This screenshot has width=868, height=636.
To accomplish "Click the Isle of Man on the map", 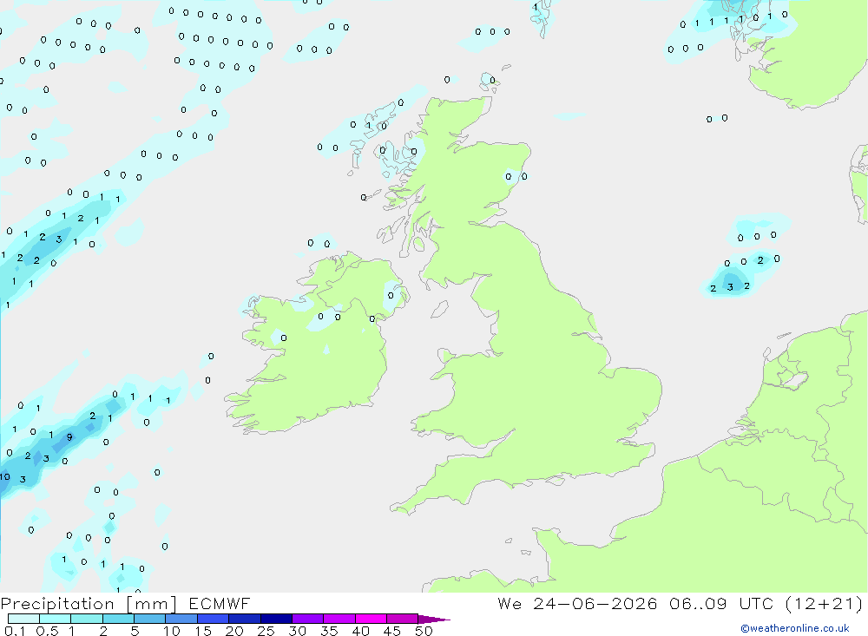I will tap(439, 309).
